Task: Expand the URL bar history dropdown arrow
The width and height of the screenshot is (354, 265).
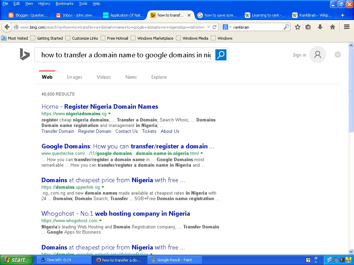Action: point(208,27)
